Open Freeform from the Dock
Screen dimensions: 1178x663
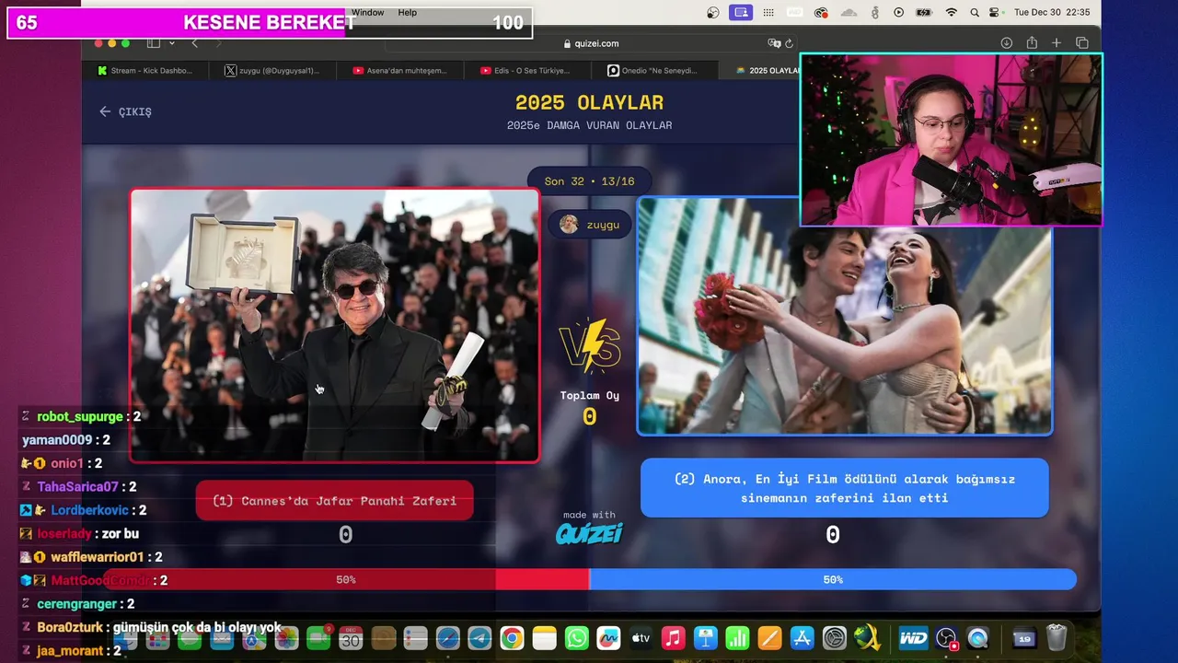click(609, 638)
